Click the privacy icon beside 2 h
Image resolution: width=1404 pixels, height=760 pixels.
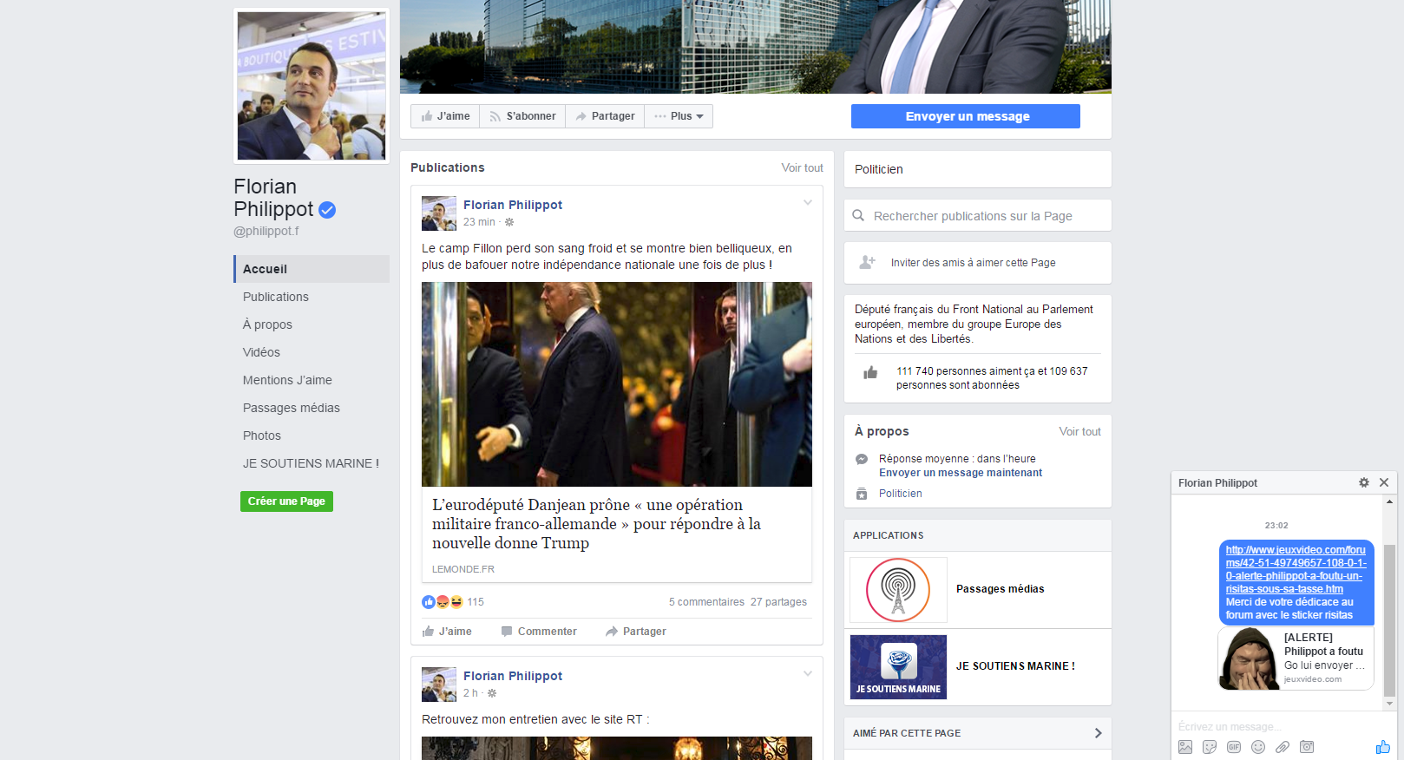point(492,693)
